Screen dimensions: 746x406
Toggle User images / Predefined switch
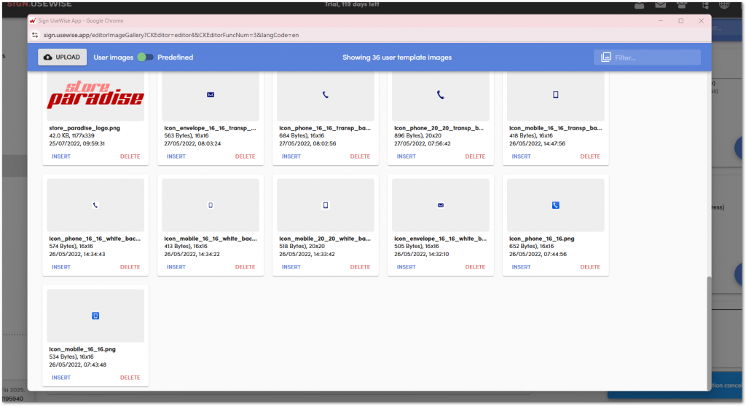point(146,57)
